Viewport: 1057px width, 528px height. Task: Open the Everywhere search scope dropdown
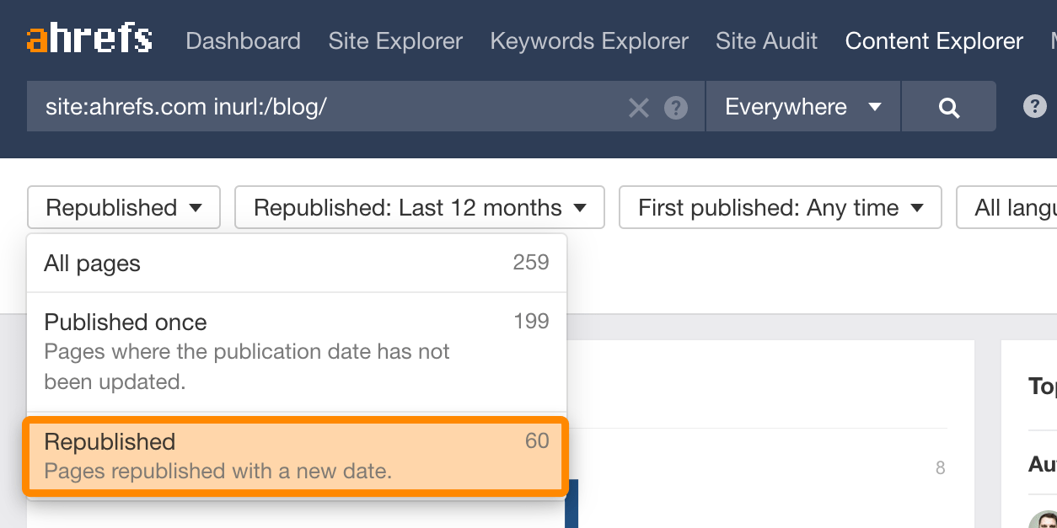point(802,107)
